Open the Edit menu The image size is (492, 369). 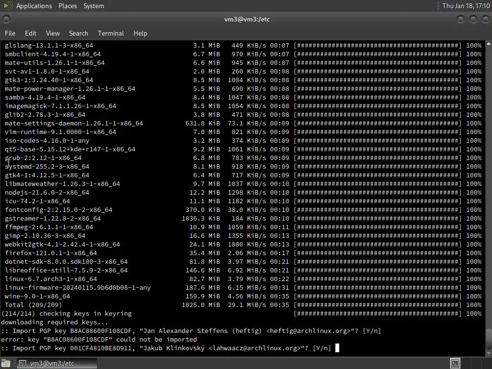[30, 33]
